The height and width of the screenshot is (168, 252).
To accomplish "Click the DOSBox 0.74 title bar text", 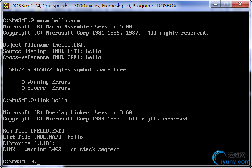I will click(x=94, y=6).
